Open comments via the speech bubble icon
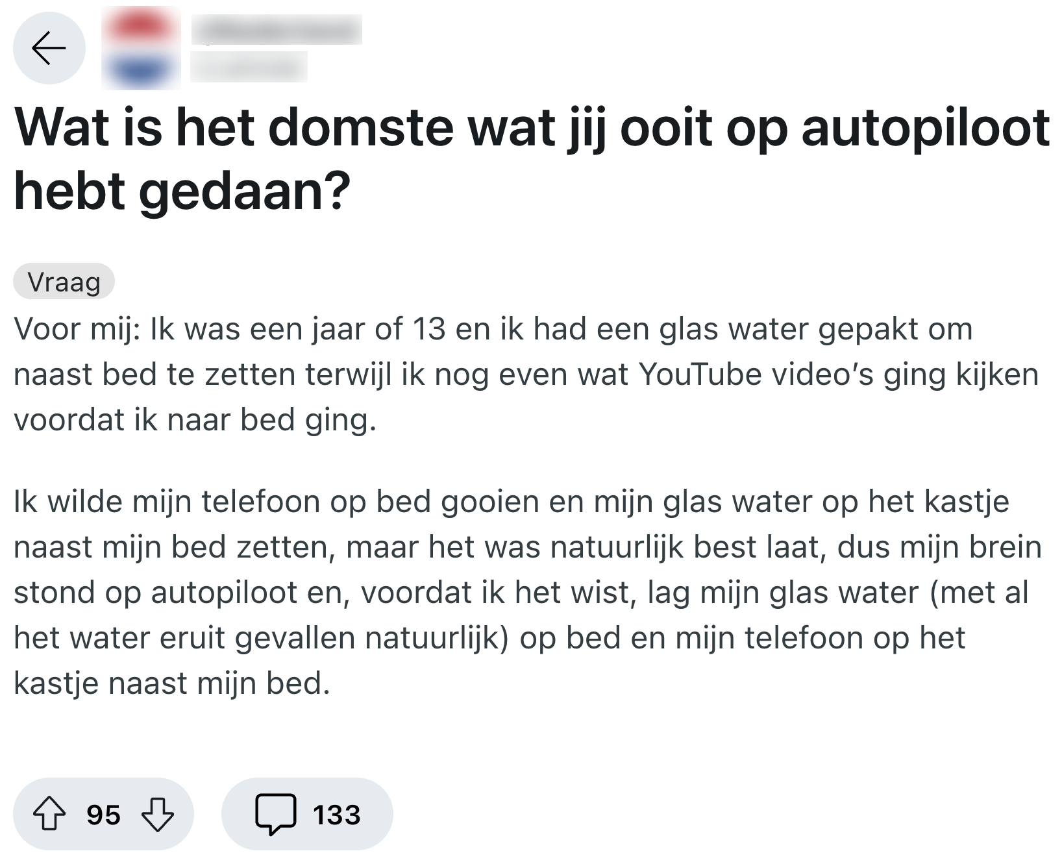This screenshot has width=1062, height=862. (276, 815)
